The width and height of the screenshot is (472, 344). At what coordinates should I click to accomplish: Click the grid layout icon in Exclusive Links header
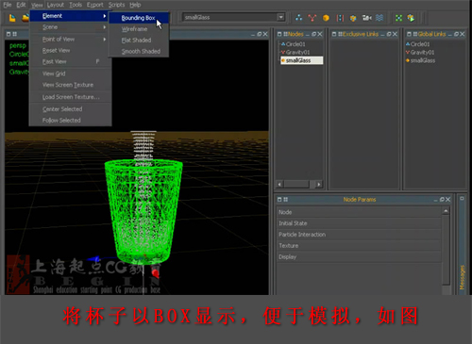click(x=340, y=34)
